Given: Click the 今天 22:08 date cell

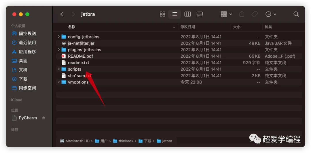Looking at the screenshot, I should [191, 82].
